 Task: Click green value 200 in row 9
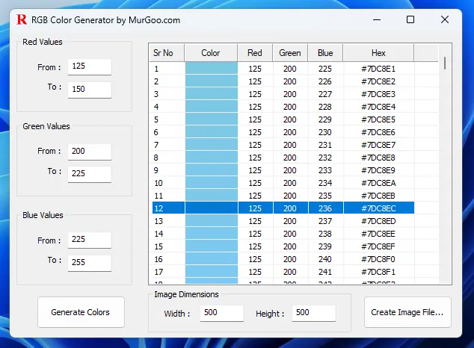290,170
